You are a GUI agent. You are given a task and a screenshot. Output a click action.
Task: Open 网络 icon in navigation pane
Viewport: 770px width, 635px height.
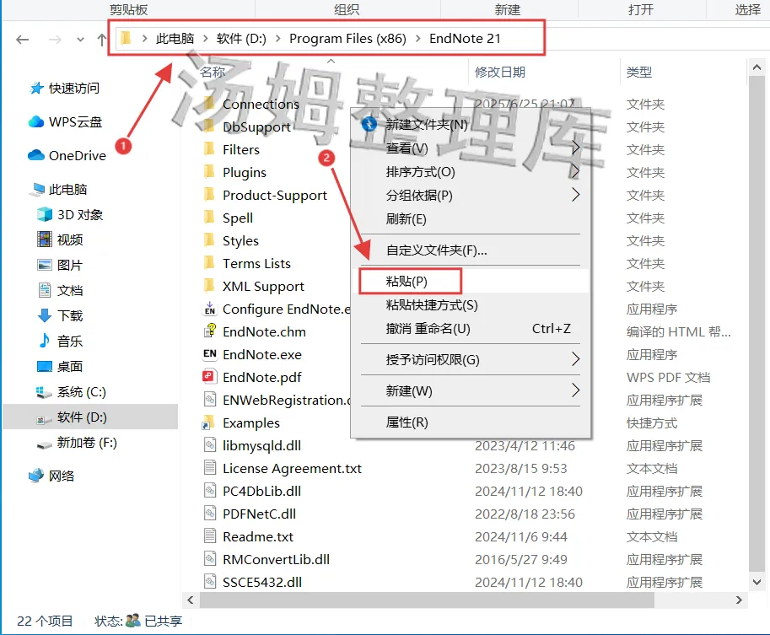(x=36, y=476)
